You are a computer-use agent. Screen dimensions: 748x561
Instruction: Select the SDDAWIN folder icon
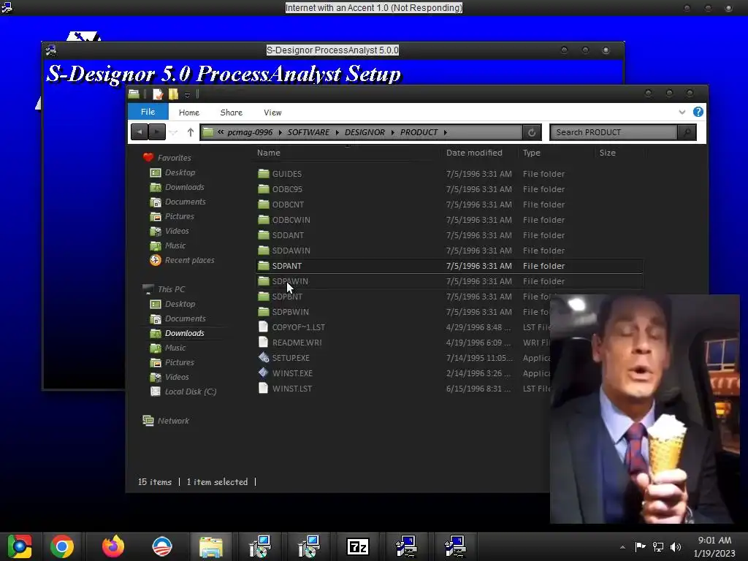(x=263, y=250)
